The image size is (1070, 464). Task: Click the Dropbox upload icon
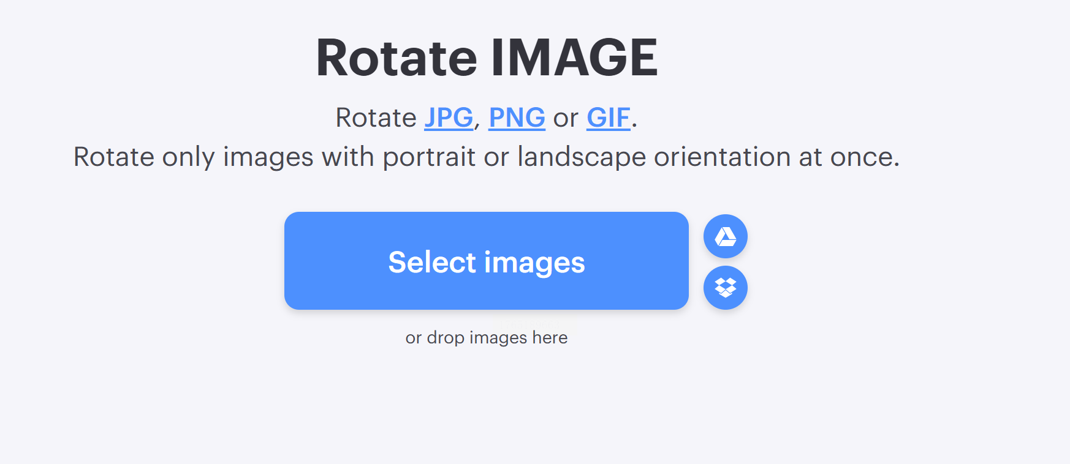tap(725, 288)
